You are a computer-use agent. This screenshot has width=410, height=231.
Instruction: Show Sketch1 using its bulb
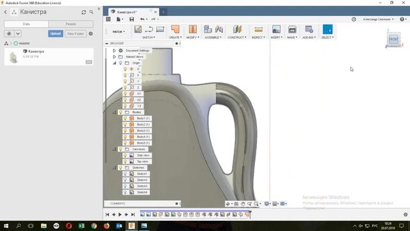pyautogui.click(x=125, y=174)
